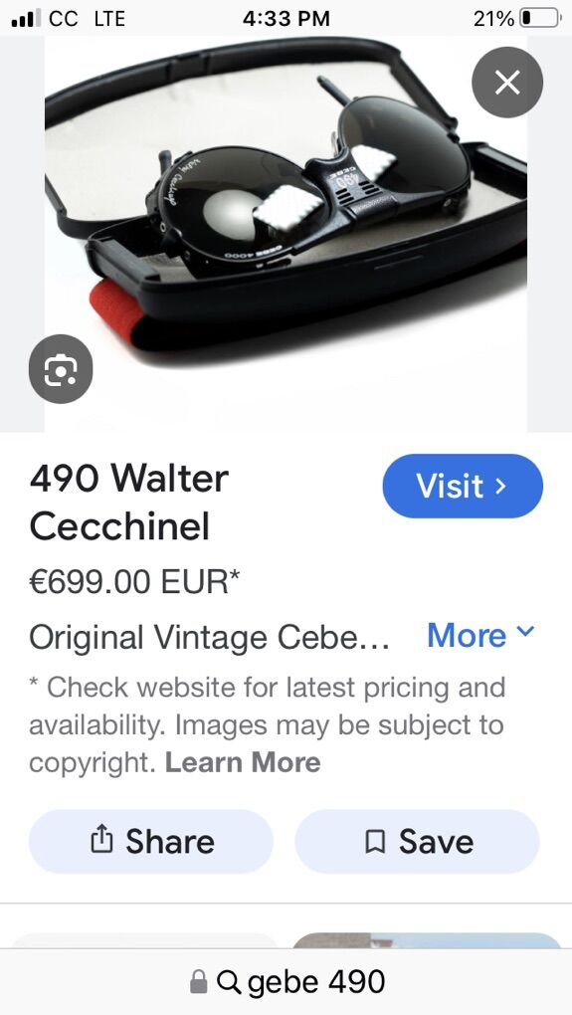Image resolution: width=572 pixels, height=1015 pixels.
Task: Open the Learn More link
Action: [243, 762]
